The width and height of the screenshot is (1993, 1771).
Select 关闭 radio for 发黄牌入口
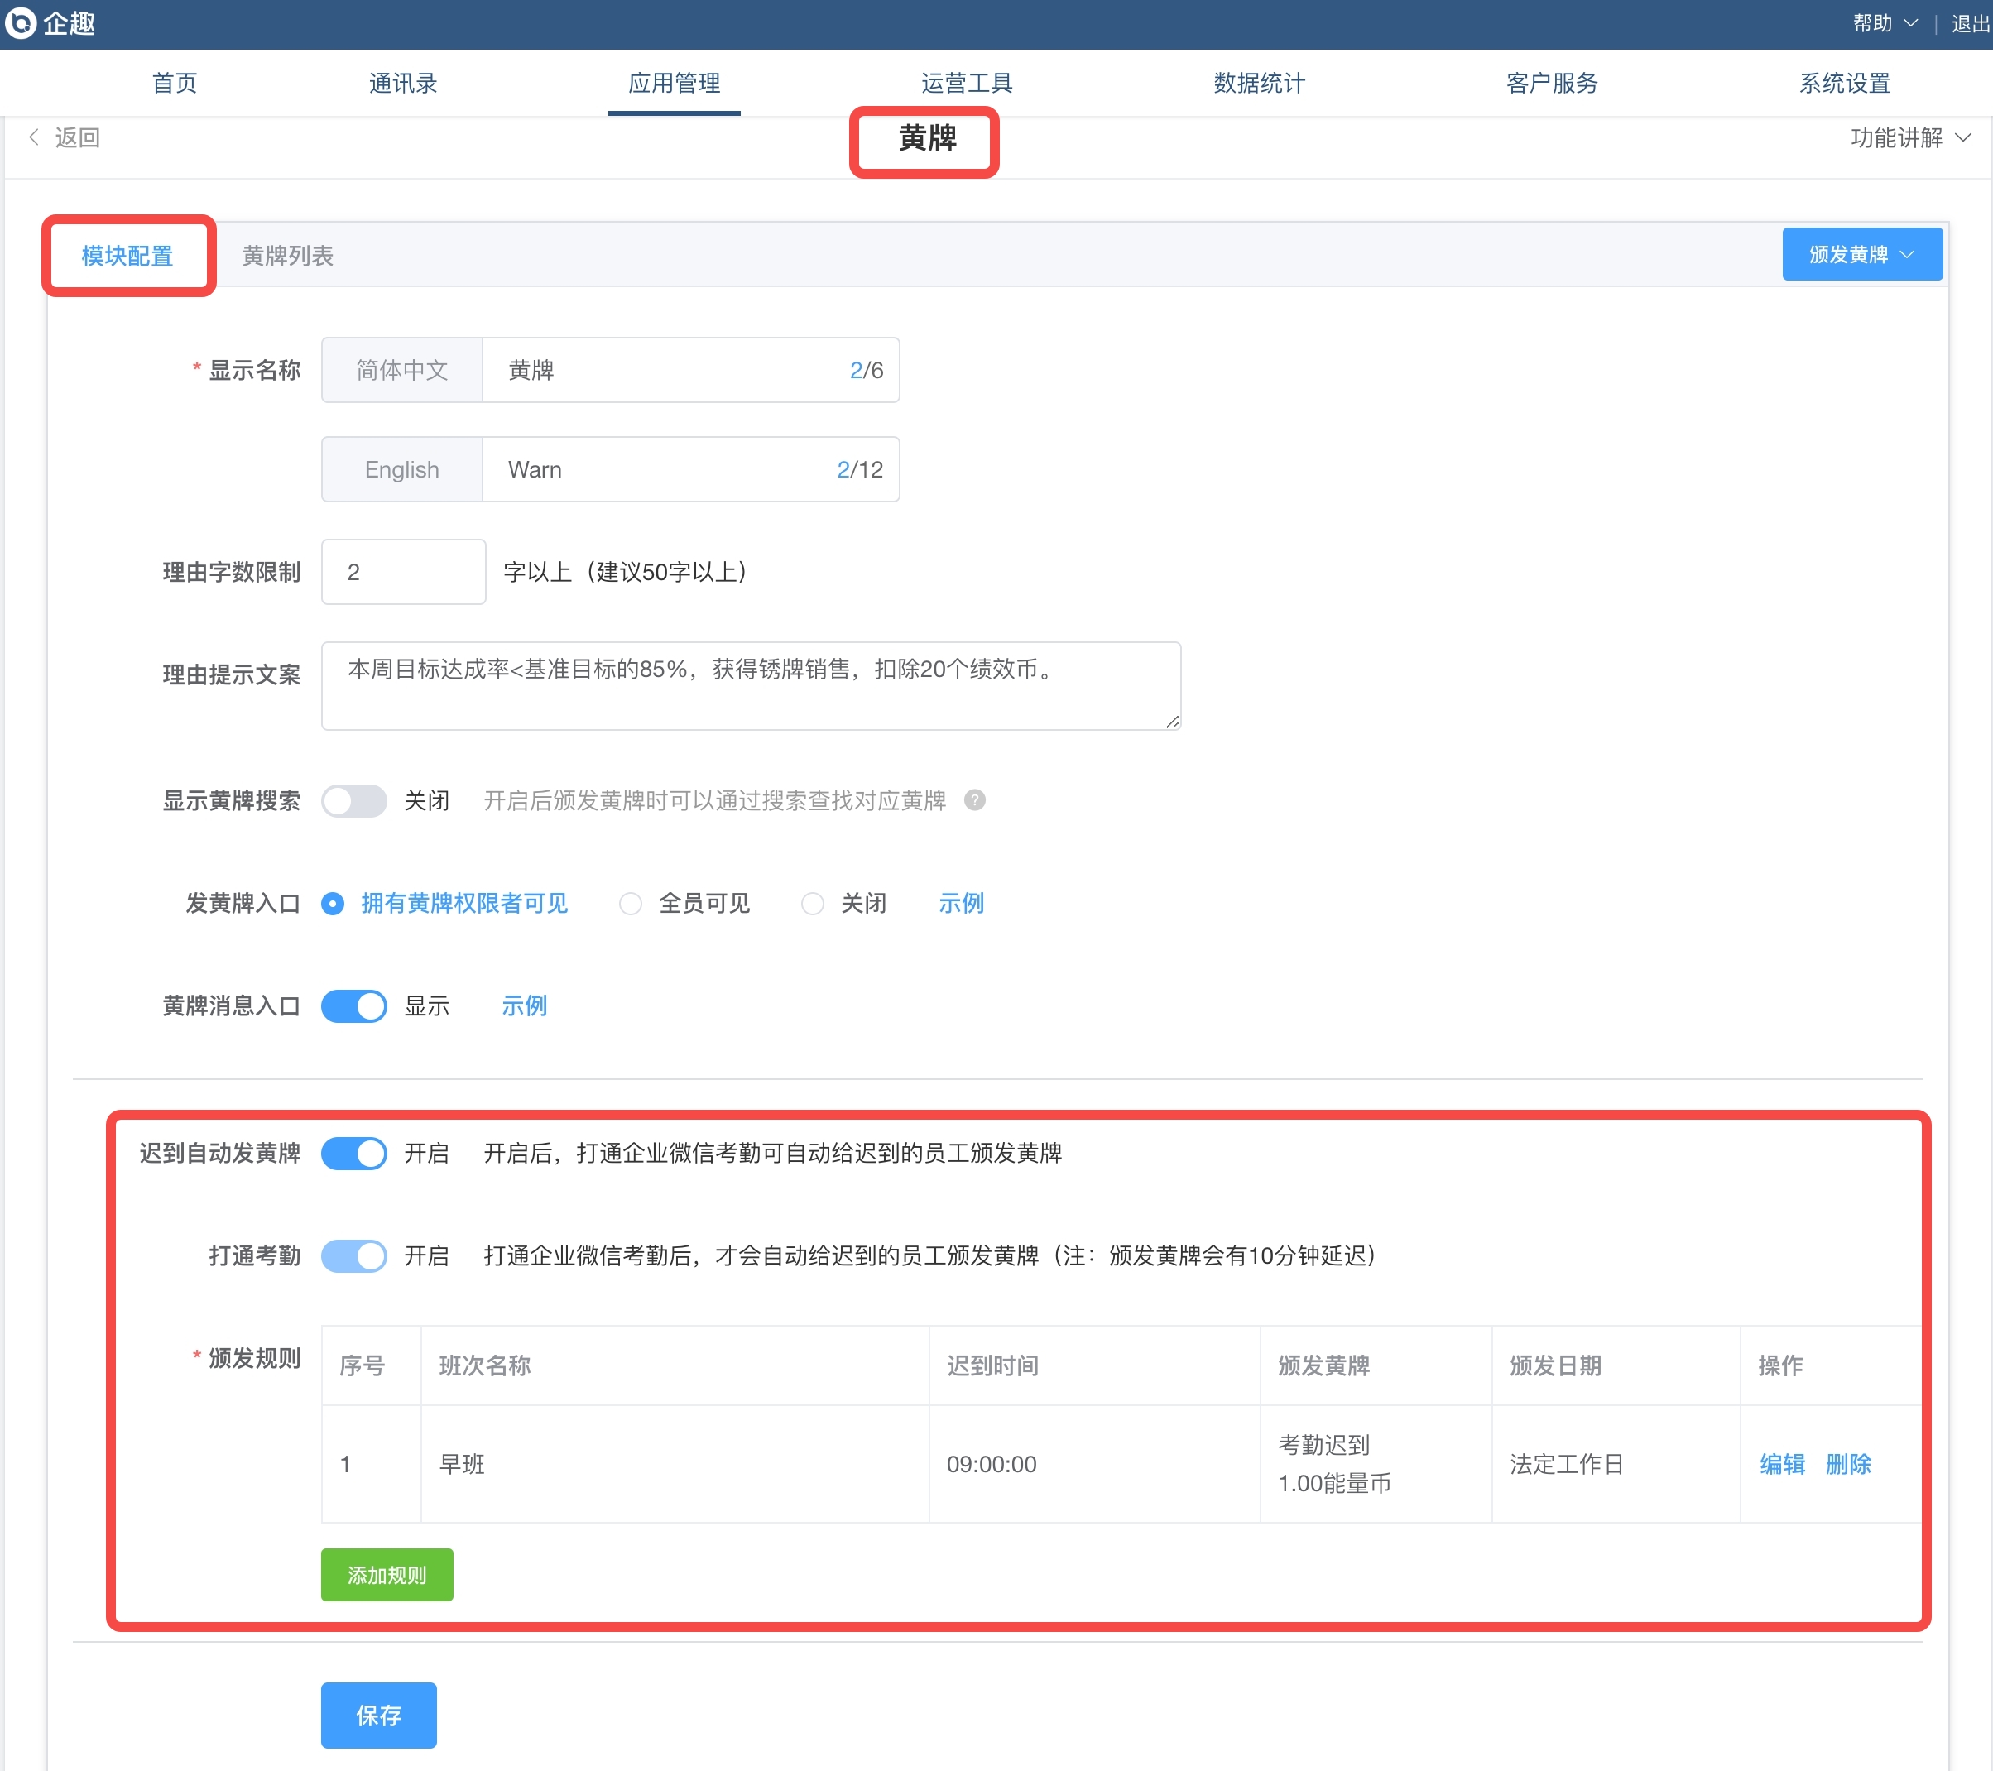812,904
